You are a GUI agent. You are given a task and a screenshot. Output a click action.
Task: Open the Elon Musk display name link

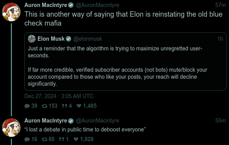click(x=51, y=39)
